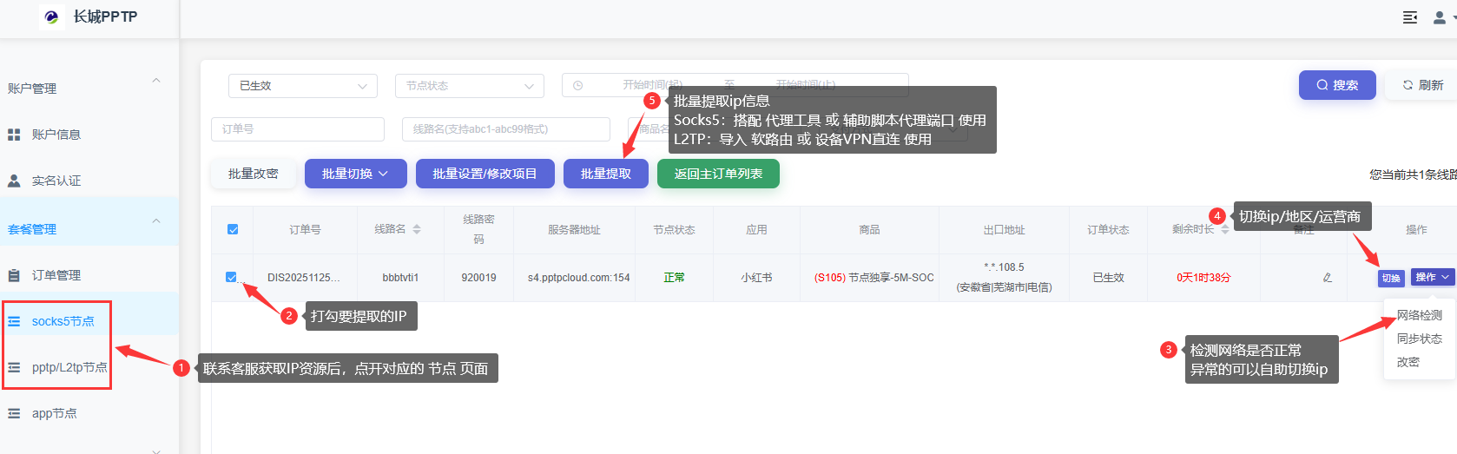Click the socks5节点 list icon
Screen dimensions: 1457x454
(x=14, y=321)
